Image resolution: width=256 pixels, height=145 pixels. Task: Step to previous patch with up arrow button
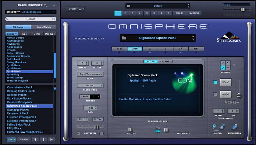point(43,140)
